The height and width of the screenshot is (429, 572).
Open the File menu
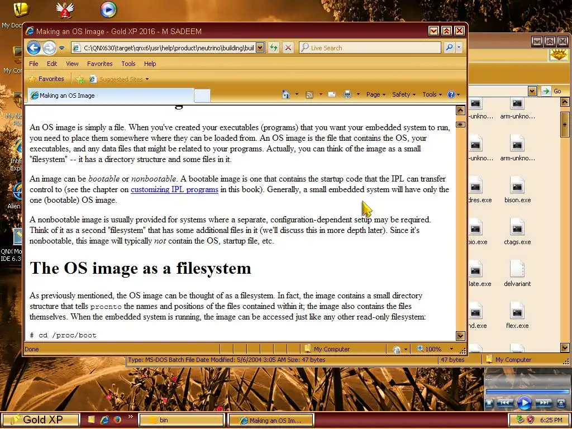tap(34, 64)
